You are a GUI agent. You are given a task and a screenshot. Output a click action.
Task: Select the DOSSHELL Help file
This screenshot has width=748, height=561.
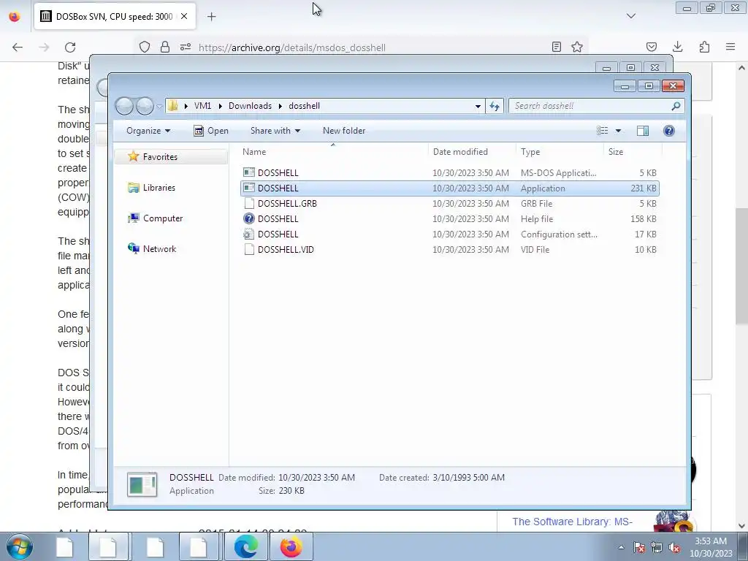pyautogui.click(x=450, y=218)
